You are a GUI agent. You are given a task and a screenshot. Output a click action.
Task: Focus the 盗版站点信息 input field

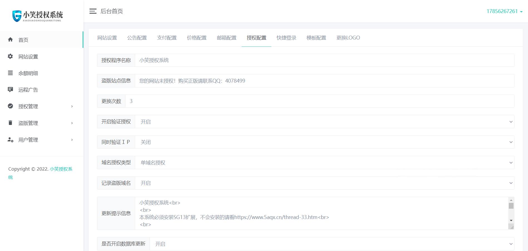click(324, 81)
